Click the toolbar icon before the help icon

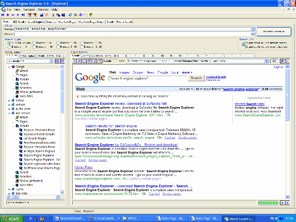coord(81,15)
